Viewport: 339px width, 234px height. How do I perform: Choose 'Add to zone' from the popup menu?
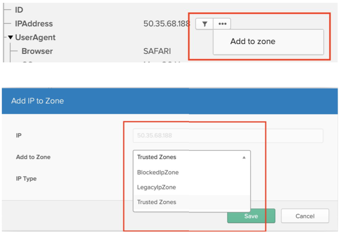point(252,42)
